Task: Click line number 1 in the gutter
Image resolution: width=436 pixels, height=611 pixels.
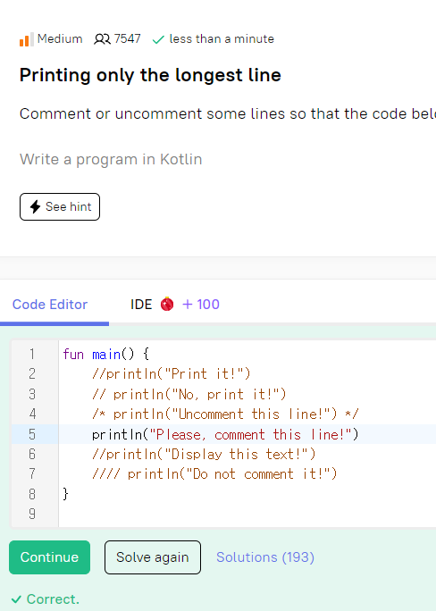Action: [32, 355]
